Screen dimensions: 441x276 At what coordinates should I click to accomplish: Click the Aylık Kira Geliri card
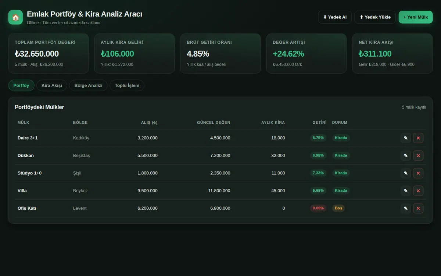(x=135, y=54)
